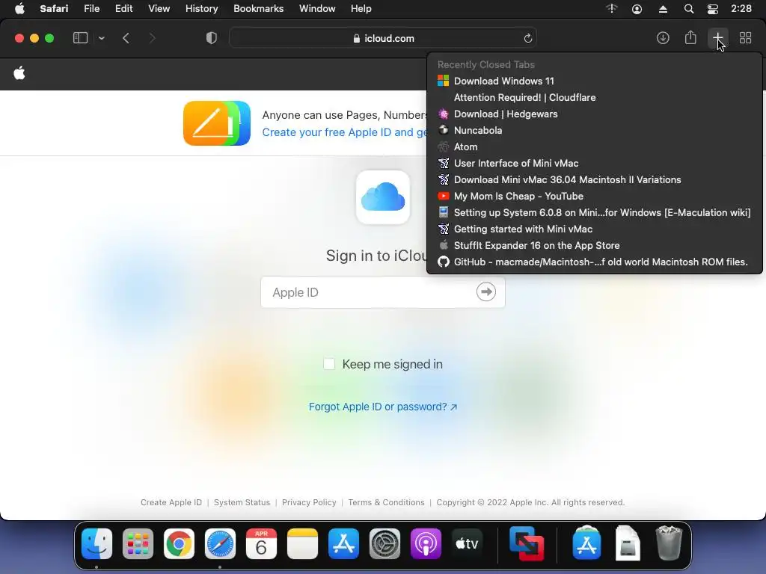Open Finder from the Dock
This screenshot has width=766, height=574.
coord(96,544)
